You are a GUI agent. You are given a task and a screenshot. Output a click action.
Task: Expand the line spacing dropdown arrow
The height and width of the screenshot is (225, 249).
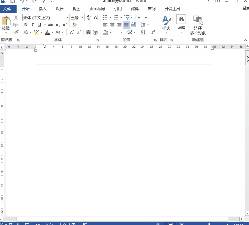(148, 25)
